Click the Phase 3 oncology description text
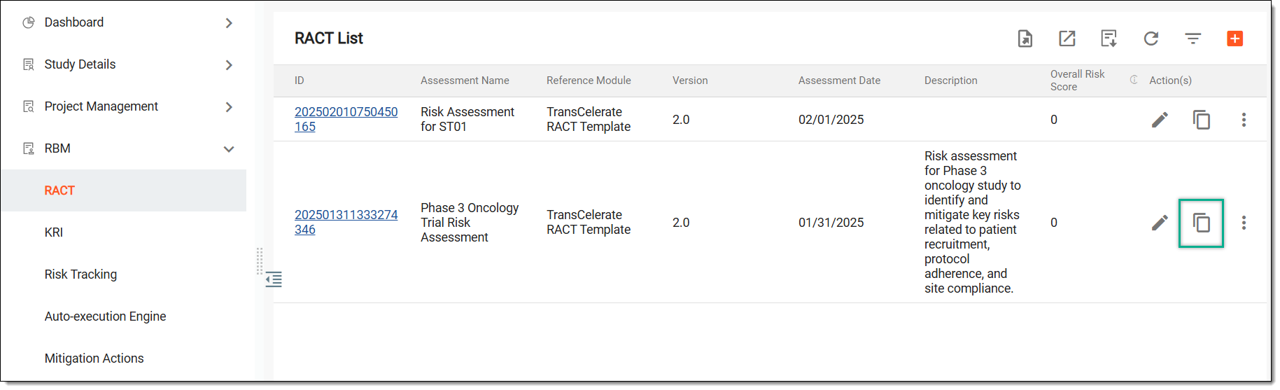This screenshot has height=390, width=1280. point(972,222)
